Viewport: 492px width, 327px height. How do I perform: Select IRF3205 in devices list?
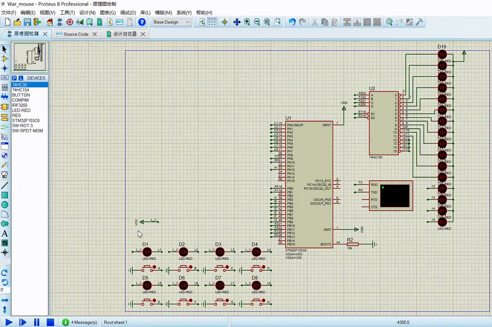[30, 105]
